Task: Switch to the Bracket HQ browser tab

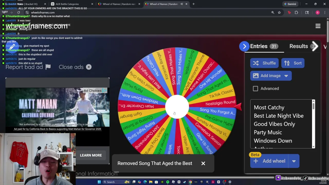Action: coord(25,4)
